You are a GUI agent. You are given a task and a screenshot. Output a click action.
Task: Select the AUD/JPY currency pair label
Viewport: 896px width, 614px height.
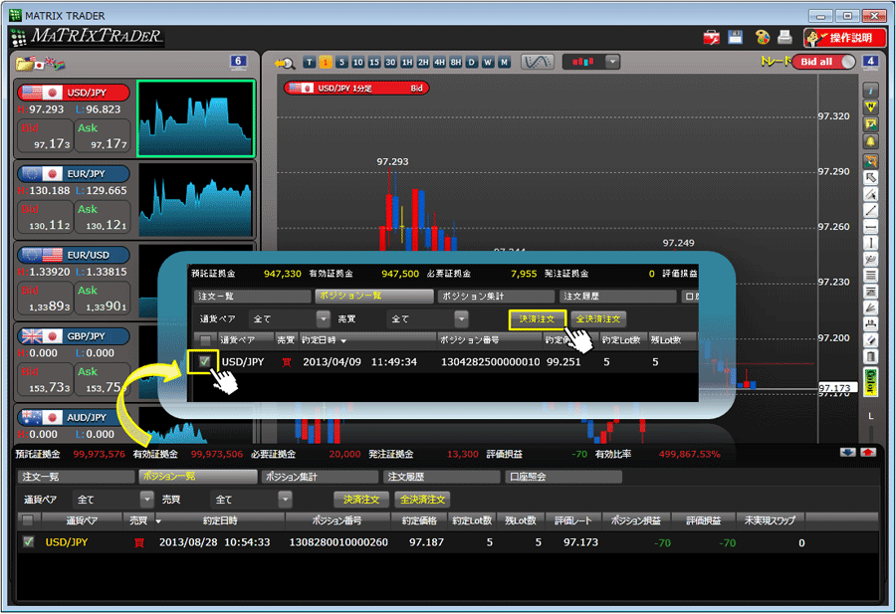pos(73,417)
